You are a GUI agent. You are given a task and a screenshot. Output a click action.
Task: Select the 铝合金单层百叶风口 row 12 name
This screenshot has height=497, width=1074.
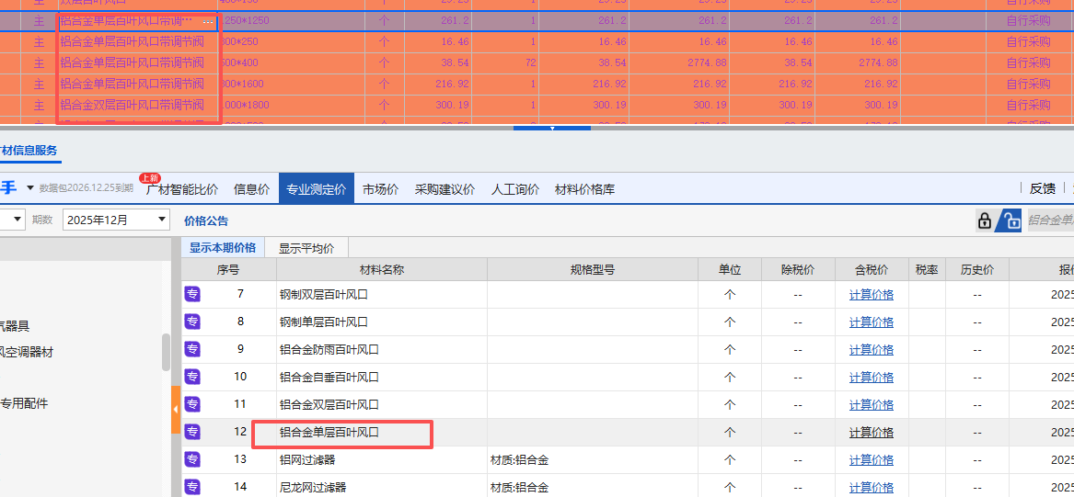point(329,432)
